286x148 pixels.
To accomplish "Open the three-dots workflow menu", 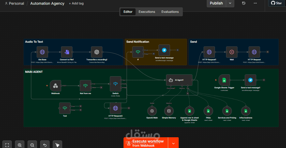I will (x=255, y=3).
